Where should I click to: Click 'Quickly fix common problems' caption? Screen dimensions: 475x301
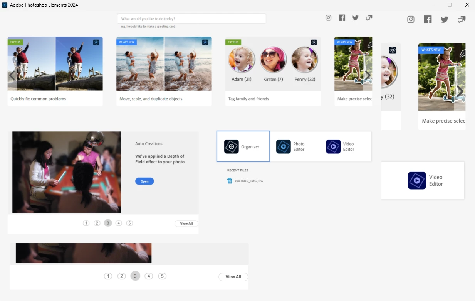38,99
